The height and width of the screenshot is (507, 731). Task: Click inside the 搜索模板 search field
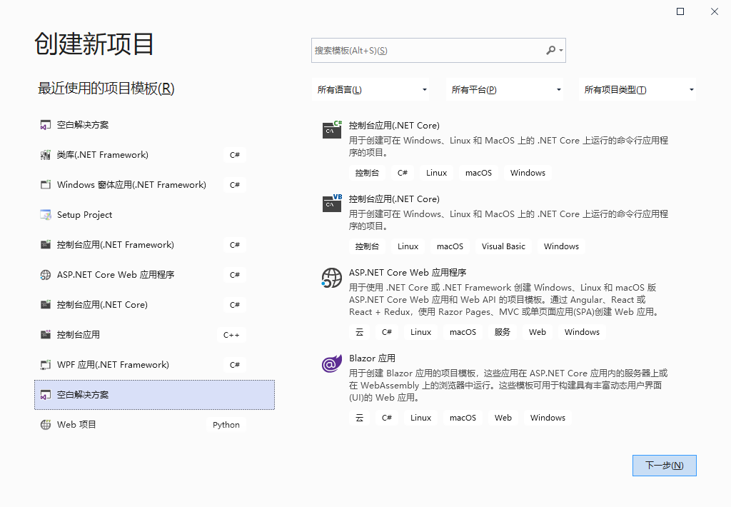(428, 50)
